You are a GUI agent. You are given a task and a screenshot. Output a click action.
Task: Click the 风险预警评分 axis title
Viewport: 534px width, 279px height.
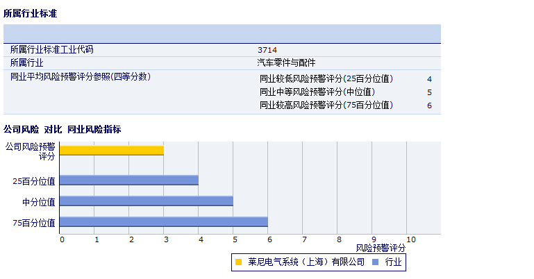click(x=381, y=248)
